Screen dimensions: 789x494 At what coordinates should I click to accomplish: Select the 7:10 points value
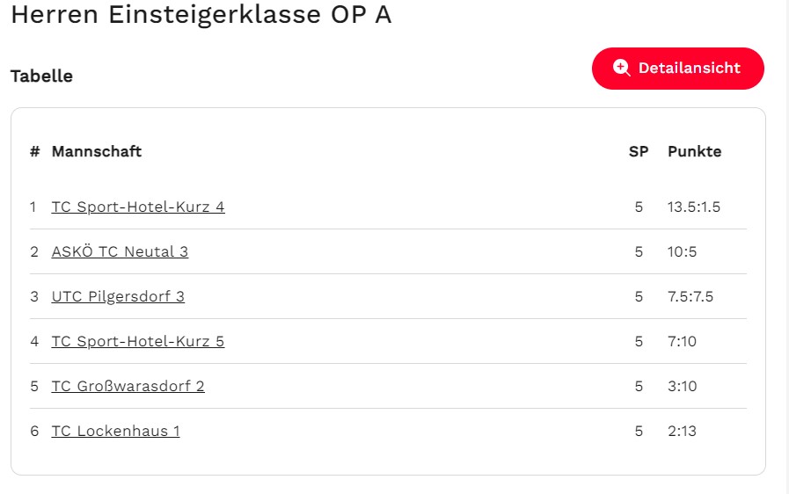click(x=682, y=341)
